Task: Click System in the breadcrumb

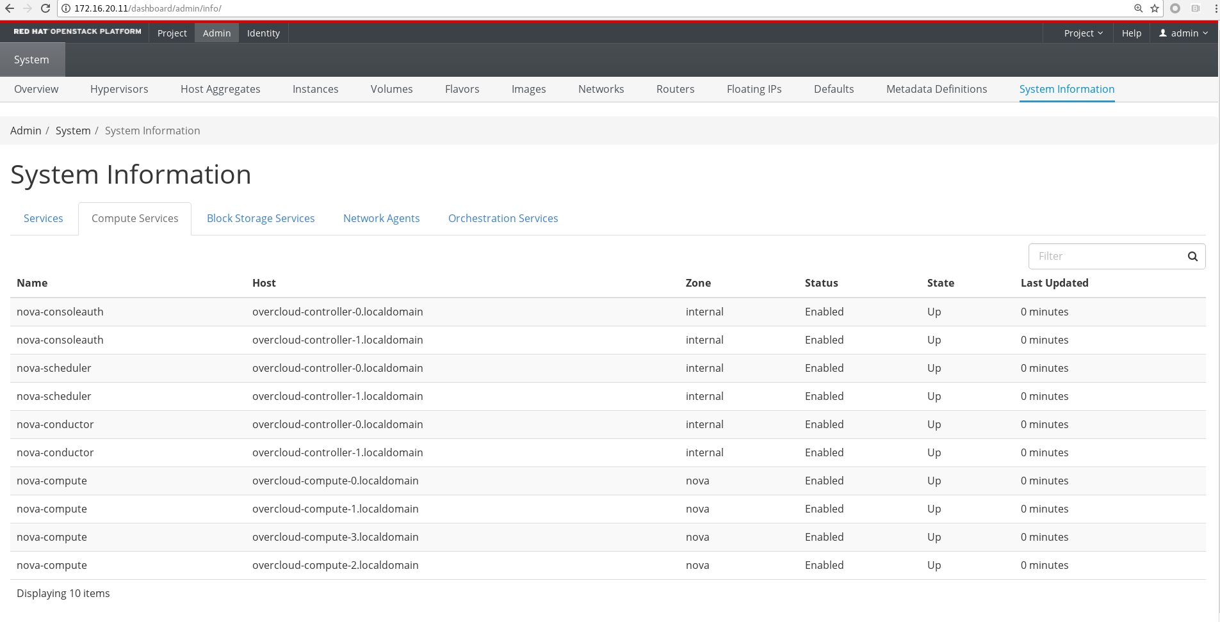Action: coord(73,131)
